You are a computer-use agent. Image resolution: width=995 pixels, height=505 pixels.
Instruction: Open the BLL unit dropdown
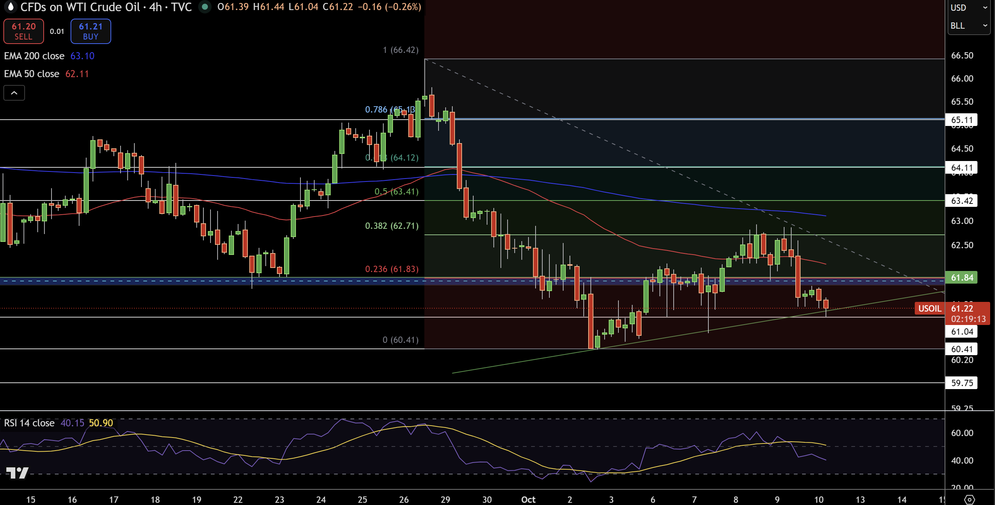pyautogui.click(x=969, y=26)
